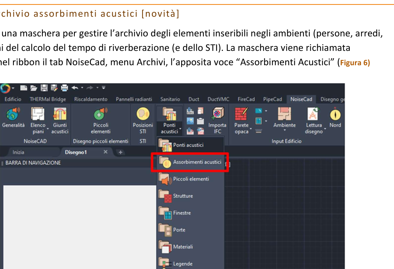Image resolution: width=394 pixels, height=269 pixels.
Task: Choose Piccoli elementi in the dropdown menu
Action: tap(190, 179)
